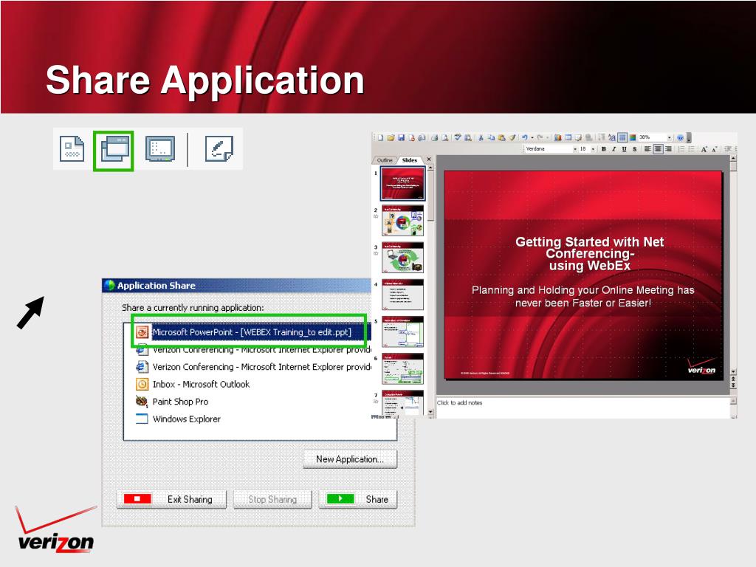Viewport: 756px width, 567px height.
Task: Click the PowerPoint Help question icon
Action: click(680, 137)
